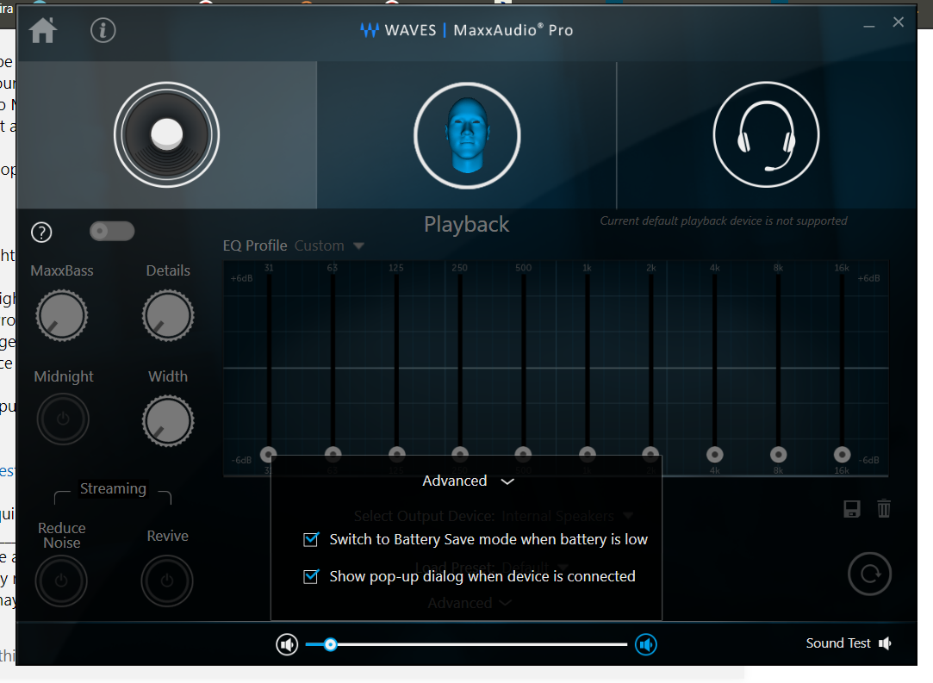This screenshot has width=933, height=683.
Task: Click the 250 Hz EQ slider handle
Action: [x=460, y=455]
